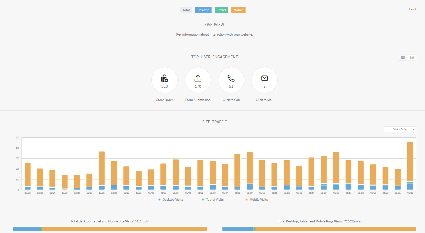Screen dimensions: 425x233
Task: Click desktop segment of Page Views bar
Action: pyautogui.click(x=238, y=229)
